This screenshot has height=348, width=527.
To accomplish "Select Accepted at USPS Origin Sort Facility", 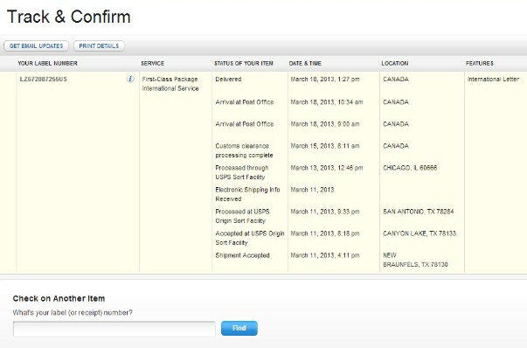I will point(250,238).
